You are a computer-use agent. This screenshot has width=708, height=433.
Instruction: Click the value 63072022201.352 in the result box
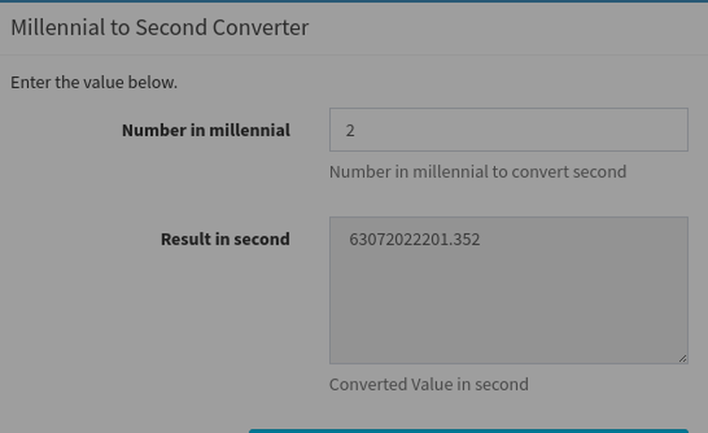click(x=414, y=240)
